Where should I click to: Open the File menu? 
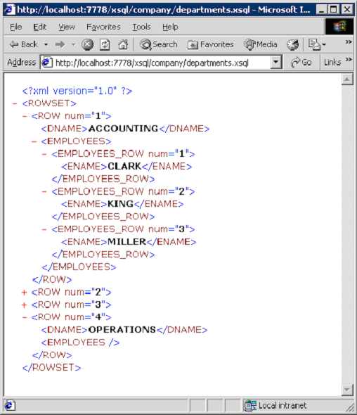coord(16,27)
